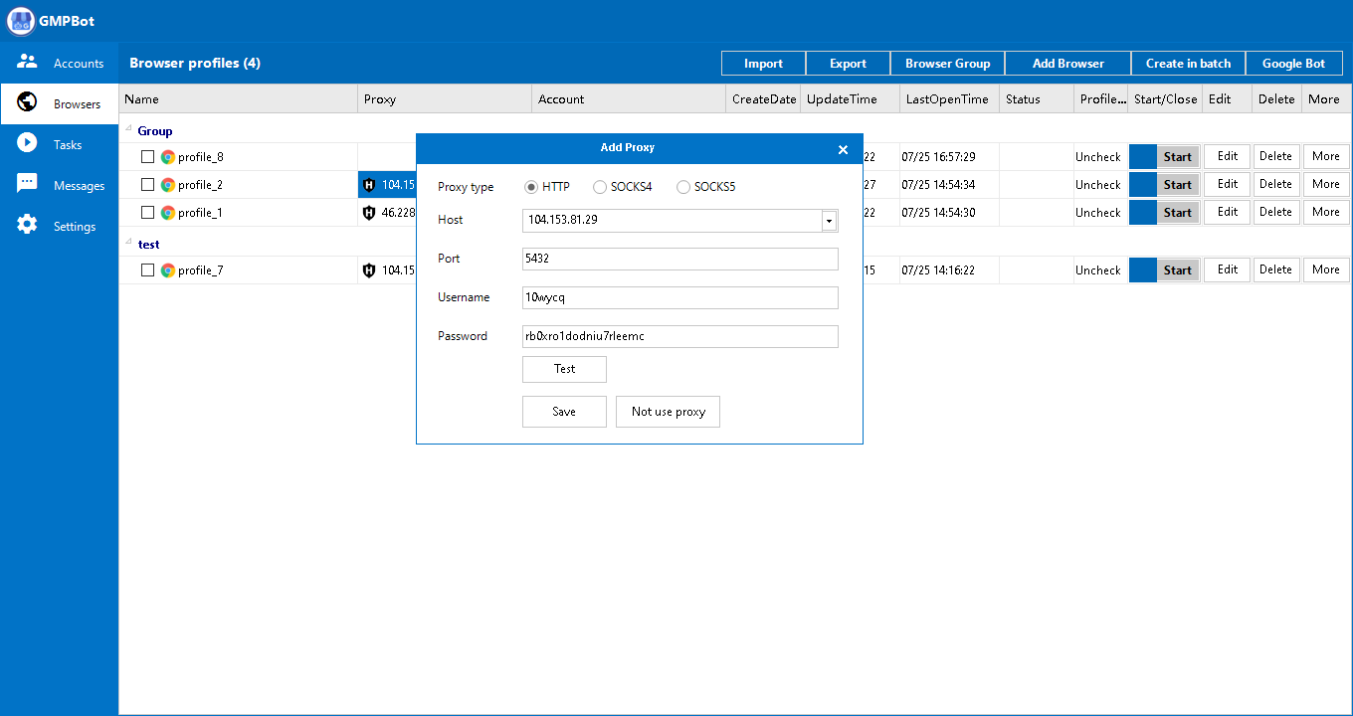The height and width of the screenshot is (716, 1353).
Task: Click the Messages chat bubble icon
Action: [x=27, y=184]
